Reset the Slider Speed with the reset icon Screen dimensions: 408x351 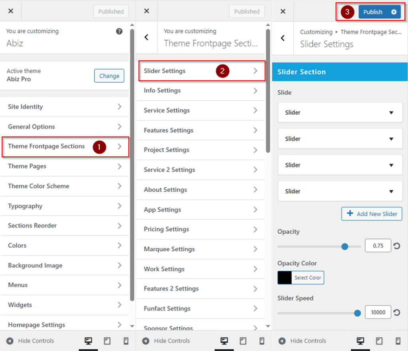tap(397, 312)
